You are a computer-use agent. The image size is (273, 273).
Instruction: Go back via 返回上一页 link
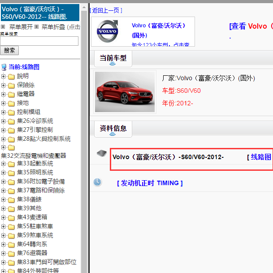[x=106, y=10]
